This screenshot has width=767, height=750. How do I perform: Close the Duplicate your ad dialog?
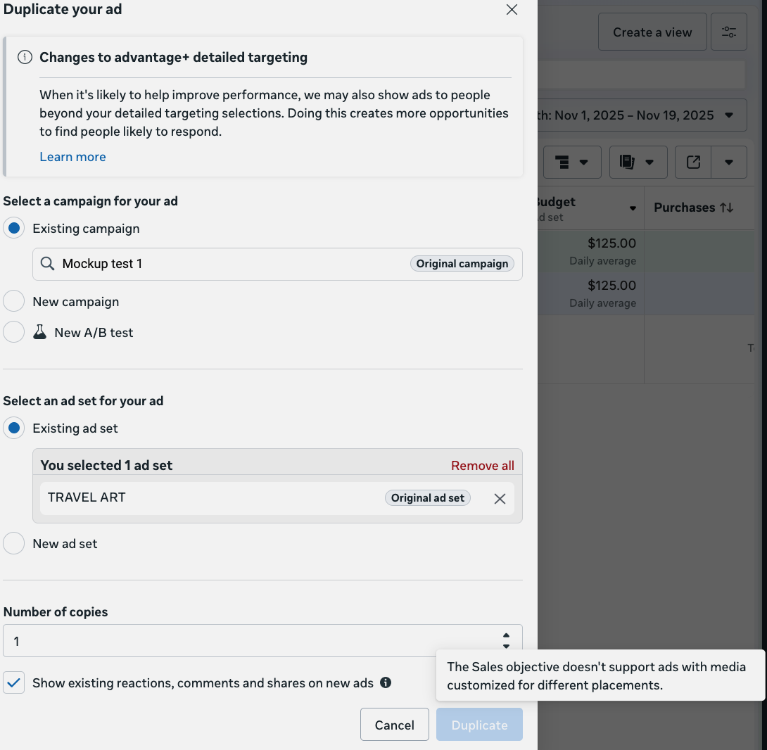tap(512, 10)
